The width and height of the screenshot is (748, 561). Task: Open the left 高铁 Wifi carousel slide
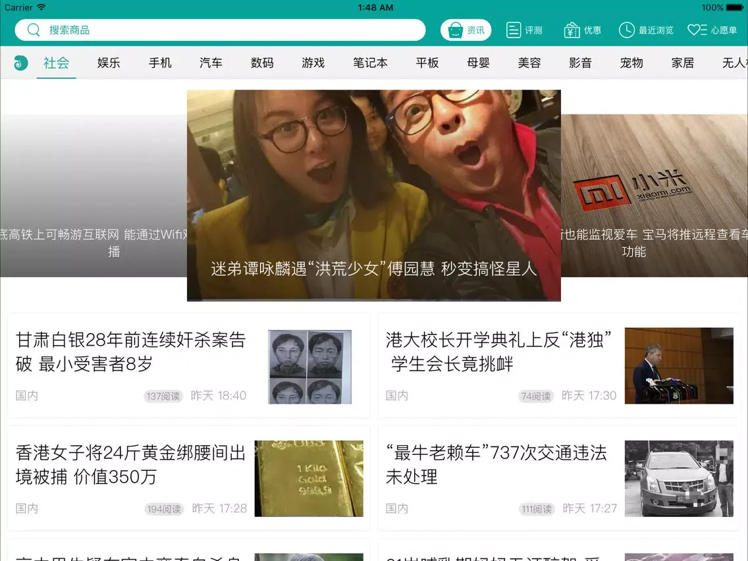pyautogui.click(x=93, y=196)
